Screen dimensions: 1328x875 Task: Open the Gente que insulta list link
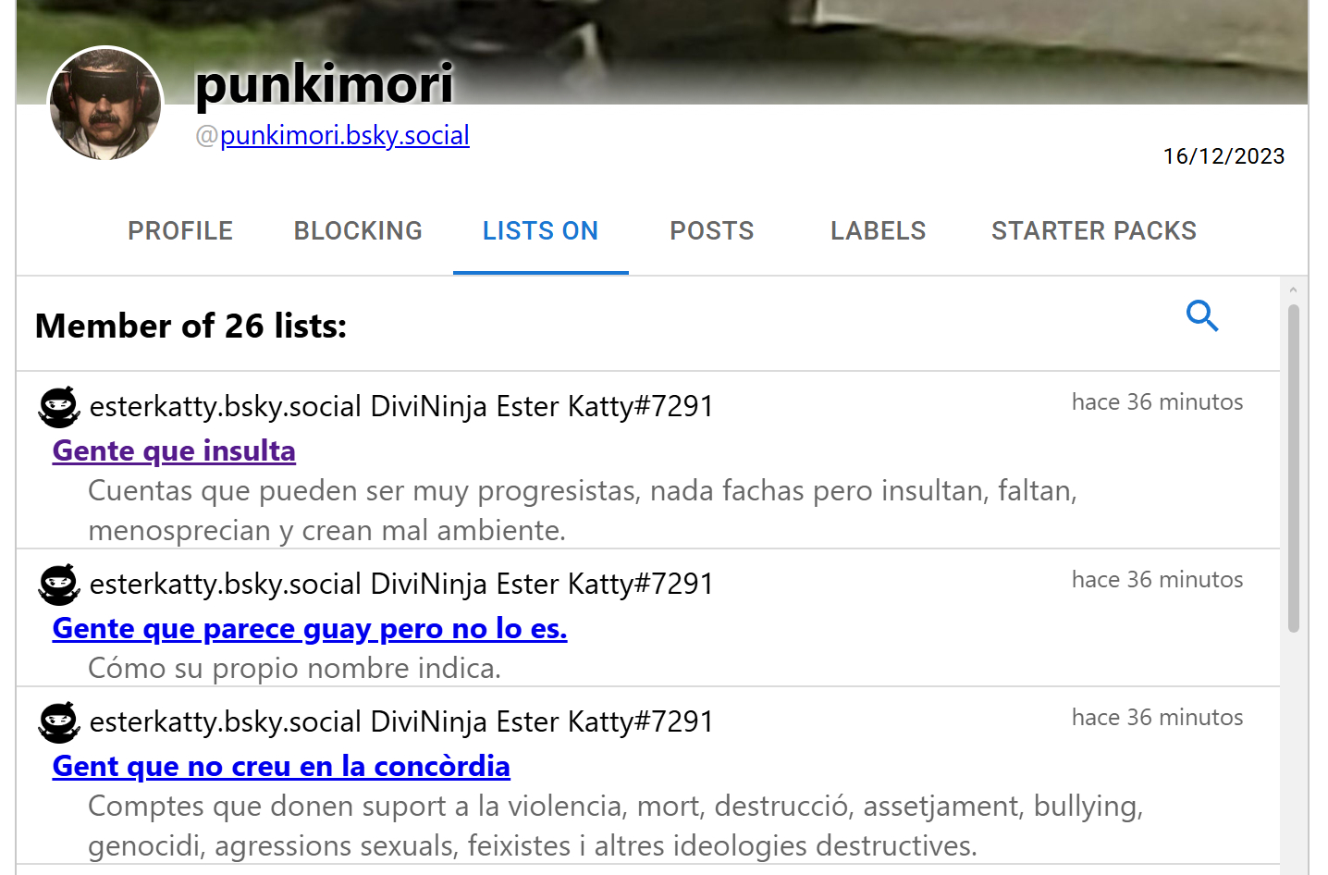pos(174,451)
